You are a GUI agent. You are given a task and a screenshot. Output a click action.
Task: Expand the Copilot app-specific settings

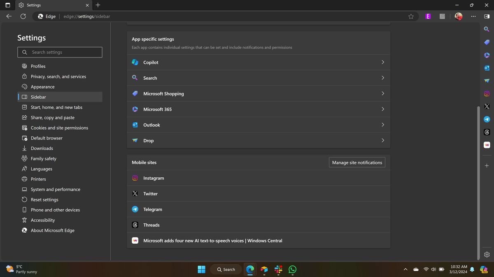(x=258, y=62)
